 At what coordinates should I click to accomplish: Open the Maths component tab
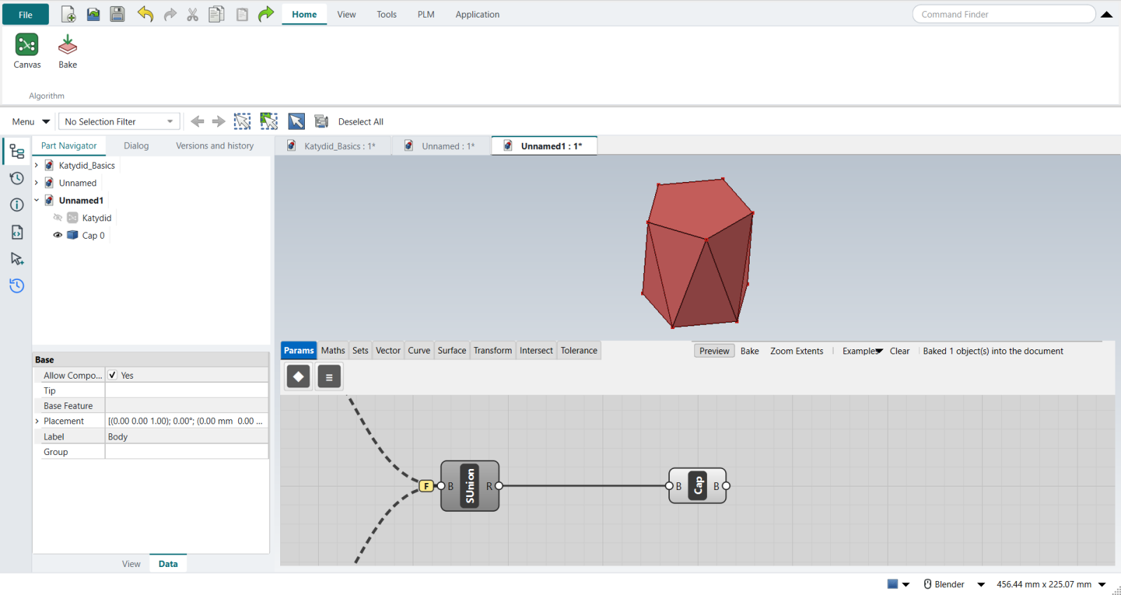(x=333, y=351)
